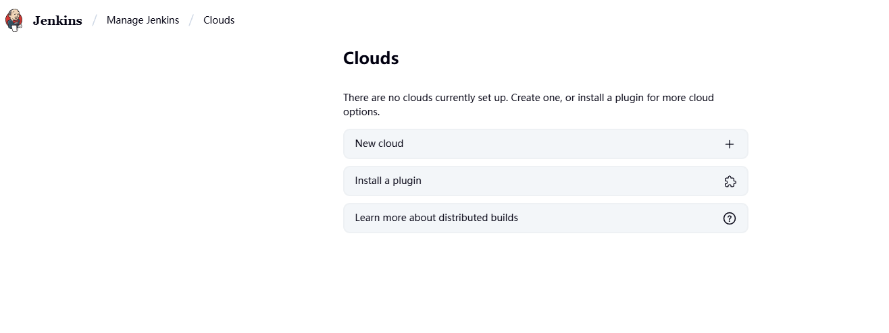Open Learn more about distributed builds
This screenshot has width=889, height=333.
pos(546,218)
